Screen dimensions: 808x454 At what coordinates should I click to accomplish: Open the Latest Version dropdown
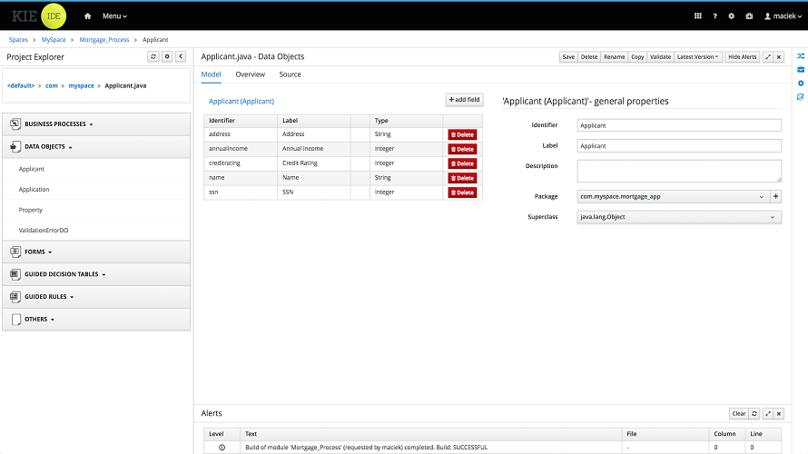coord(698,56)
